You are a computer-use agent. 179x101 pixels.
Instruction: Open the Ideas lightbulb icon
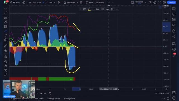click(x=174, y=36)
